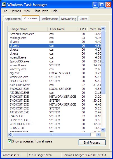113x159 pixels.
Task: Select the wscntfy.exe process
Action: (x=55, y=69)
